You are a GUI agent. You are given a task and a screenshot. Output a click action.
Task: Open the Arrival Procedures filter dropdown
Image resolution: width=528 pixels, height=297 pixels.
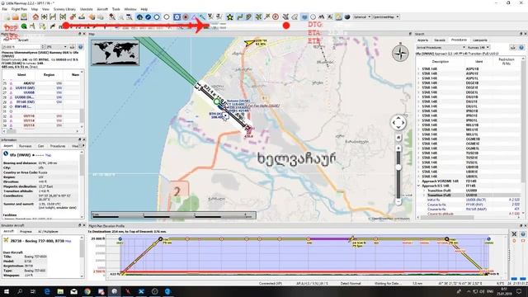coord(441,48)
